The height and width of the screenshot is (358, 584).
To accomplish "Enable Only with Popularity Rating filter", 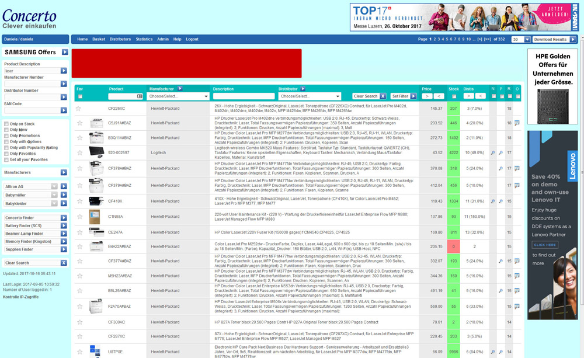I will [x=6, y=148].
